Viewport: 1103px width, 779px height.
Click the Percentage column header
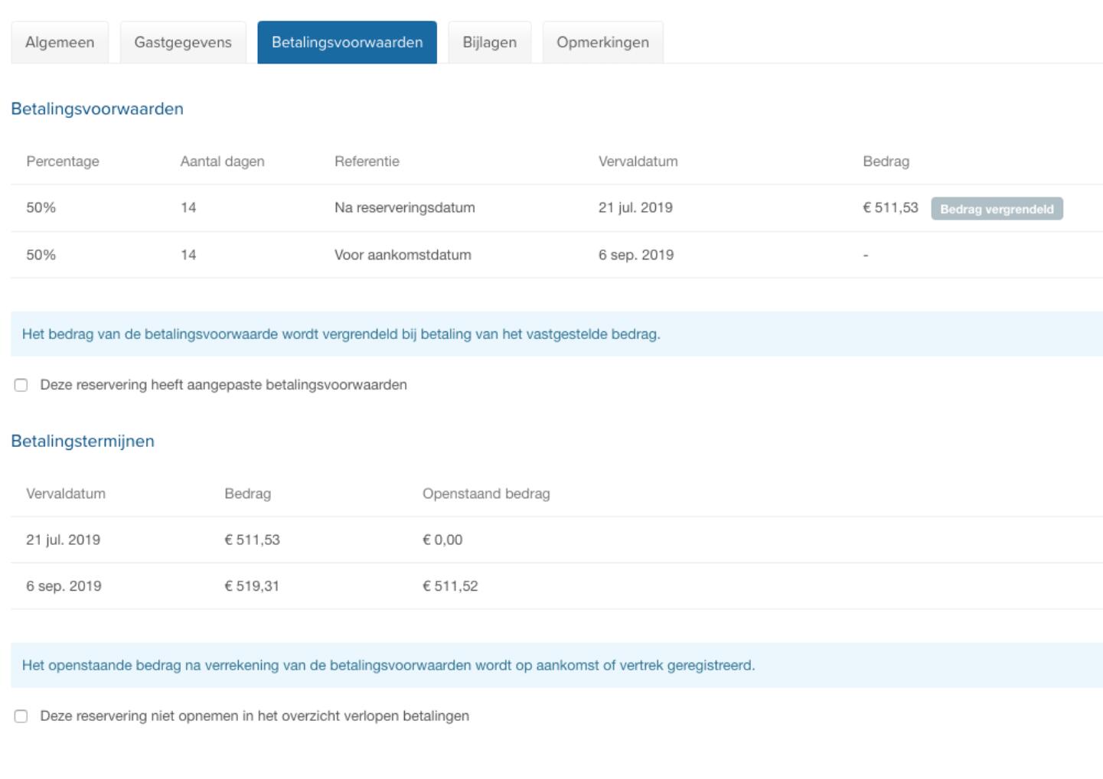[63, 161]
